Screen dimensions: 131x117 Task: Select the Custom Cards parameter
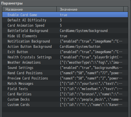tap(65, 104)
